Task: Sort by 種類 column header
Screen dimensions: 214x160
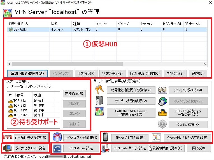Action: click(x=83, y=24)
